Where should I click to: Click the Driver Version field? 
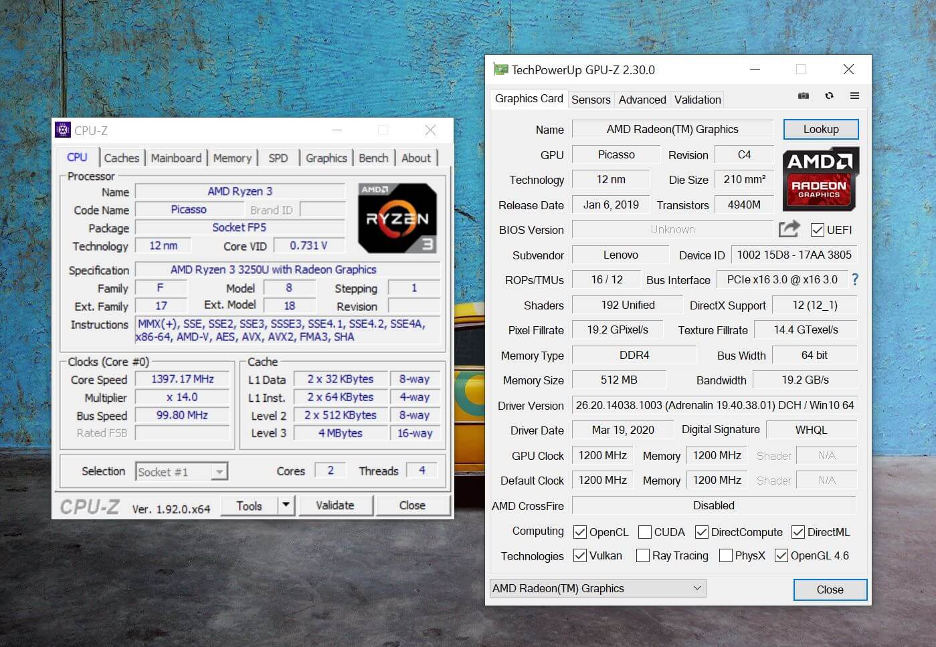[715, 405]
